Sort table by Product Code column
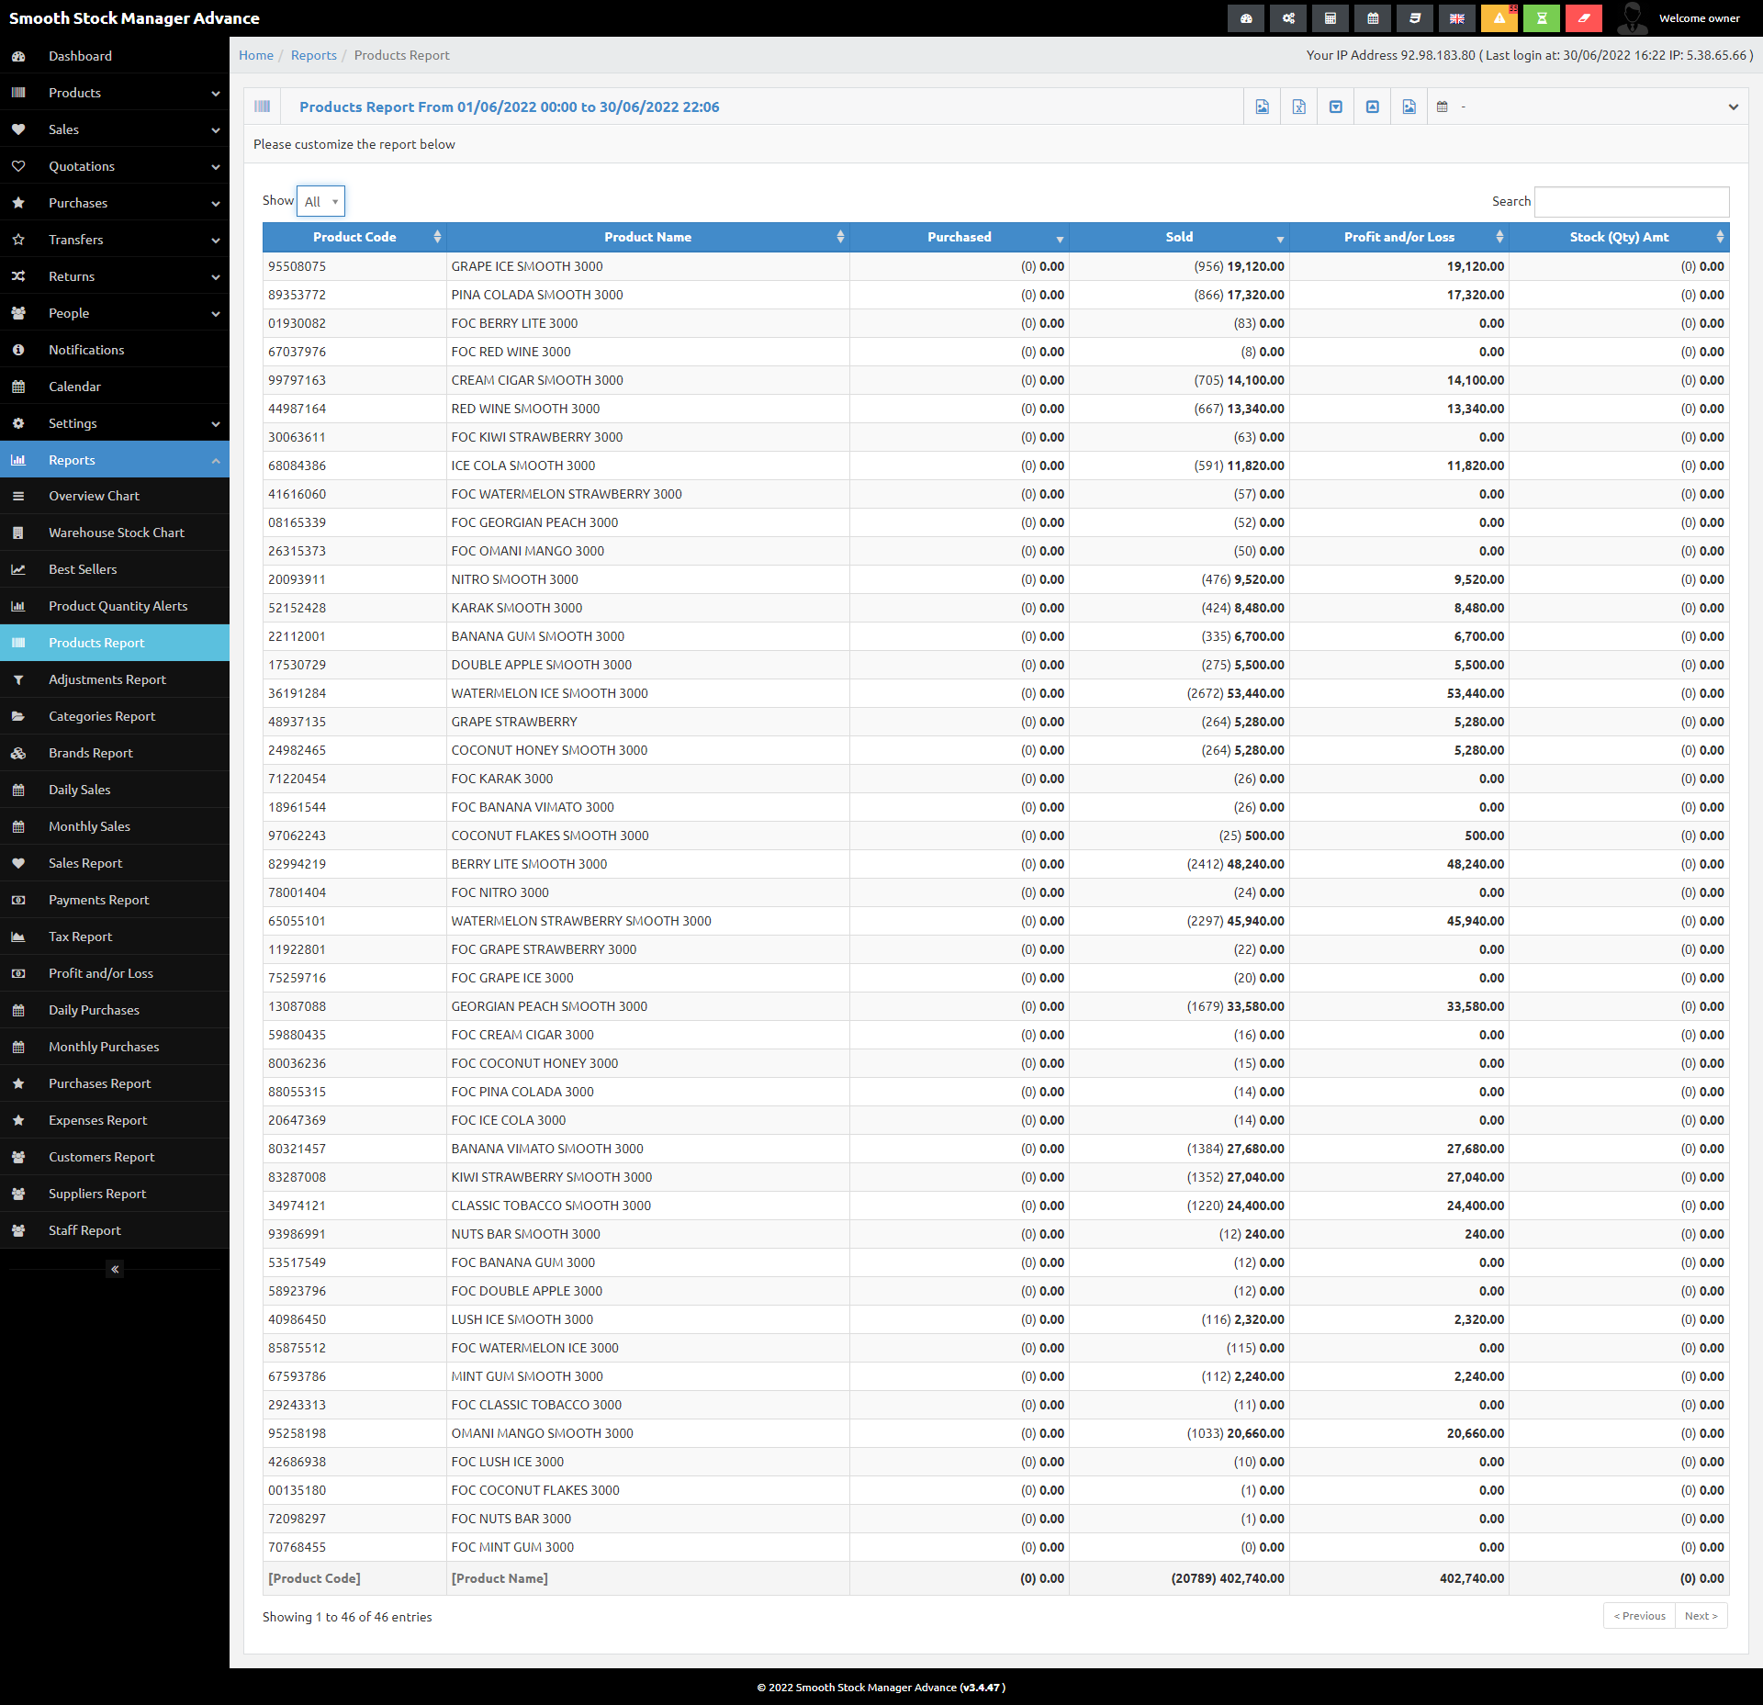1763x1705 pixels. pyautogui.click(x=354, y=237)
